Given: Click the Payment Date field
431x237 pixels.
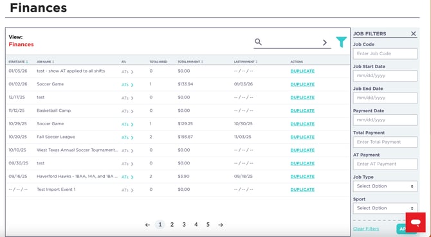Looking at the screenshot, I should [x=385, y=120].
